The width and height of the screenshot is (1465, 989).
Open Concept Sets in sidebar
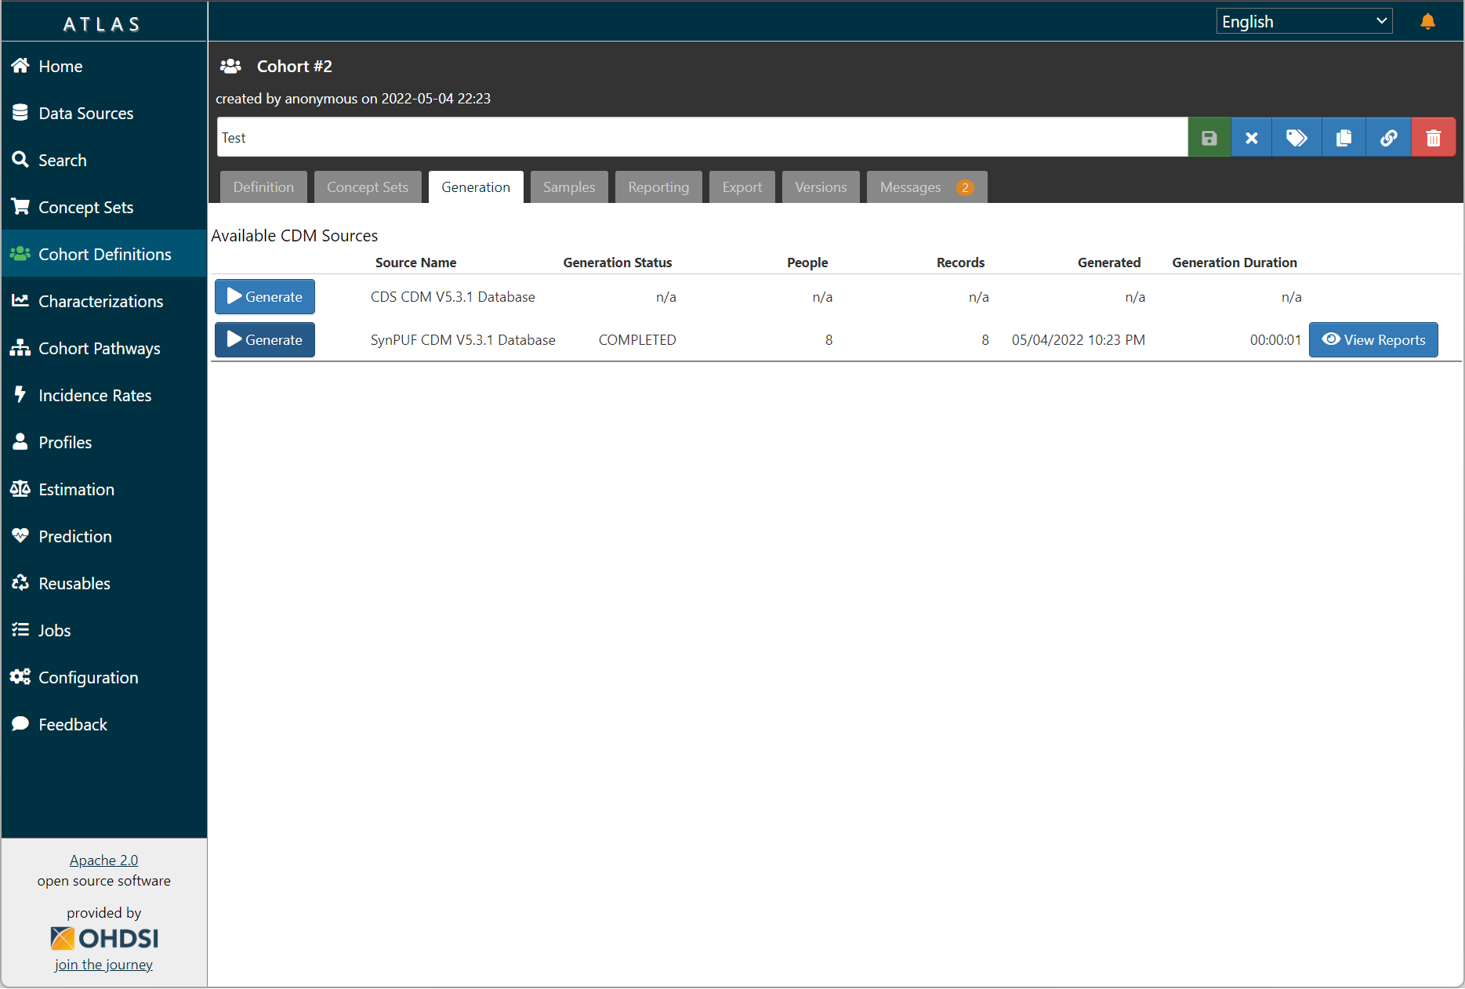103,207
